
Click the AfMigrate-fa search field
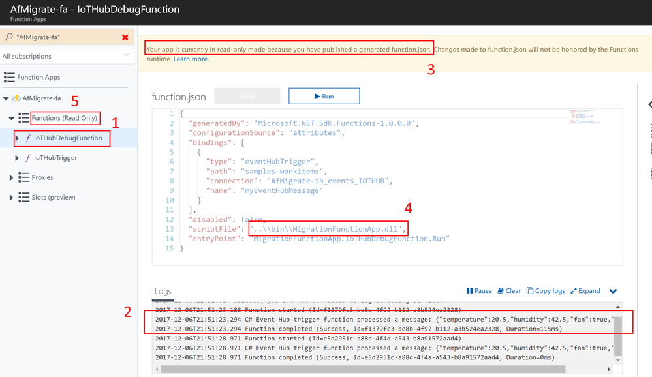[67, 37]
